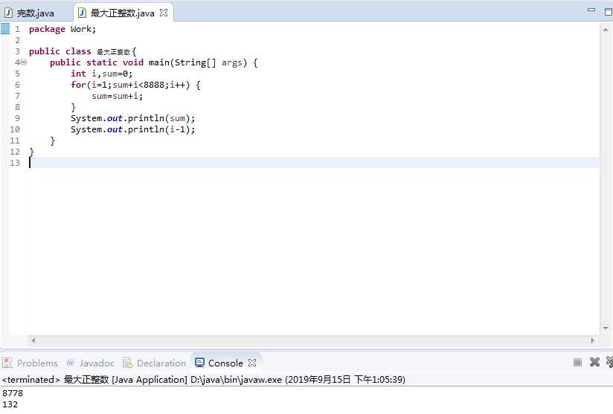Click the text 'package Work;'
This screenshot has width=613, height=414.
point(62,29)
